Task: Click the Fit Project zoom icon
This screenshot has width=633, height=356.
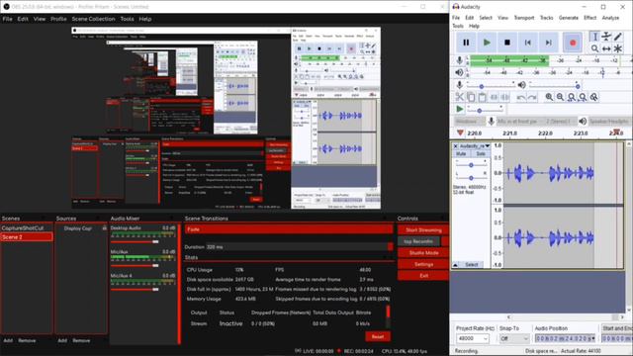Action: [x=583, y=97]
